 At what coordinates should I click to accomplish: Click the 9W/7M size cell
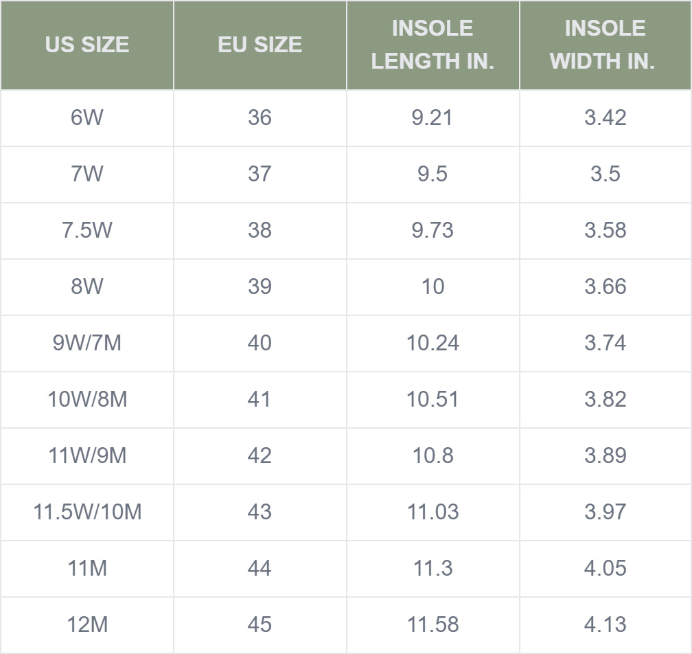tap(87, 343)
